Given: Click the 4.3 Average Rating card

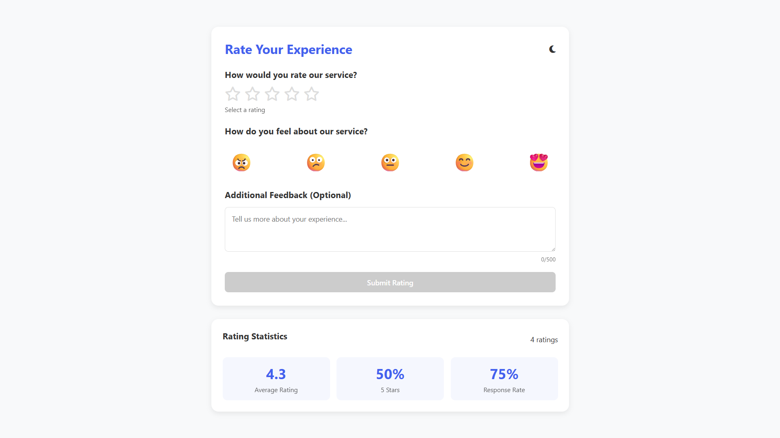Looking at the screenshot, I should click(276, 379).
